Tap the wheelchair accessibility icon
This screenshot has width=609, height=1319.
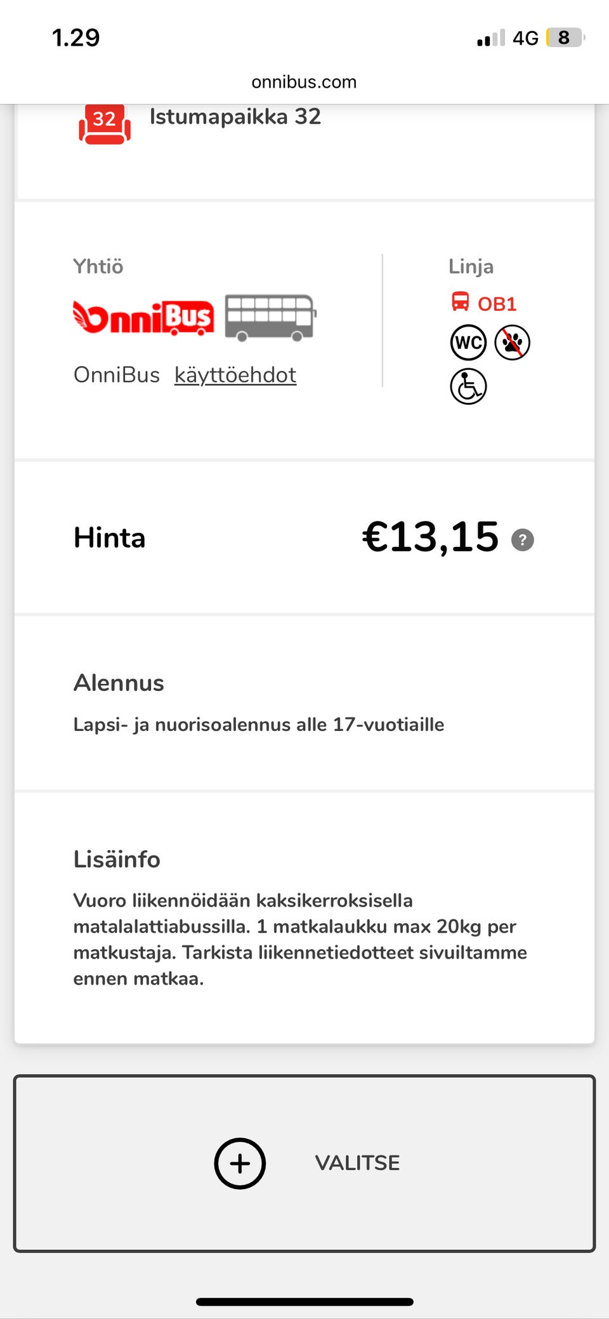click(468, 386)
